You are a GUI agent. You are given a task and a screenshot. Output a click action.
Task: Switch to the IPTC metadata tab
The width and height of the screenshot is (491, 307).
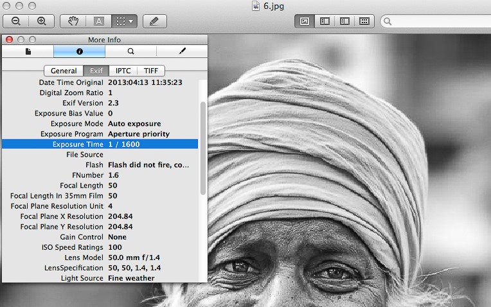click(123, 71)
